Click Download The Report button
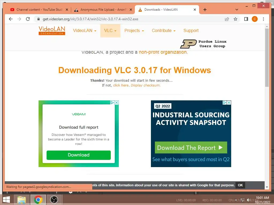This screenshot has height=205, width=274. (191, 148)
